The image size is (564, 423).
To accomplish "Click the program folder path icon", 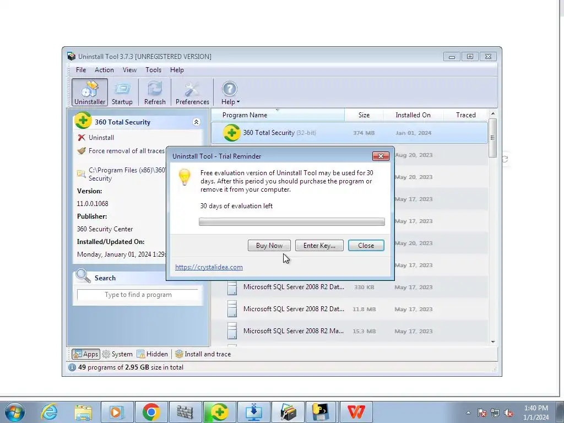I will [x=82, y=174].
